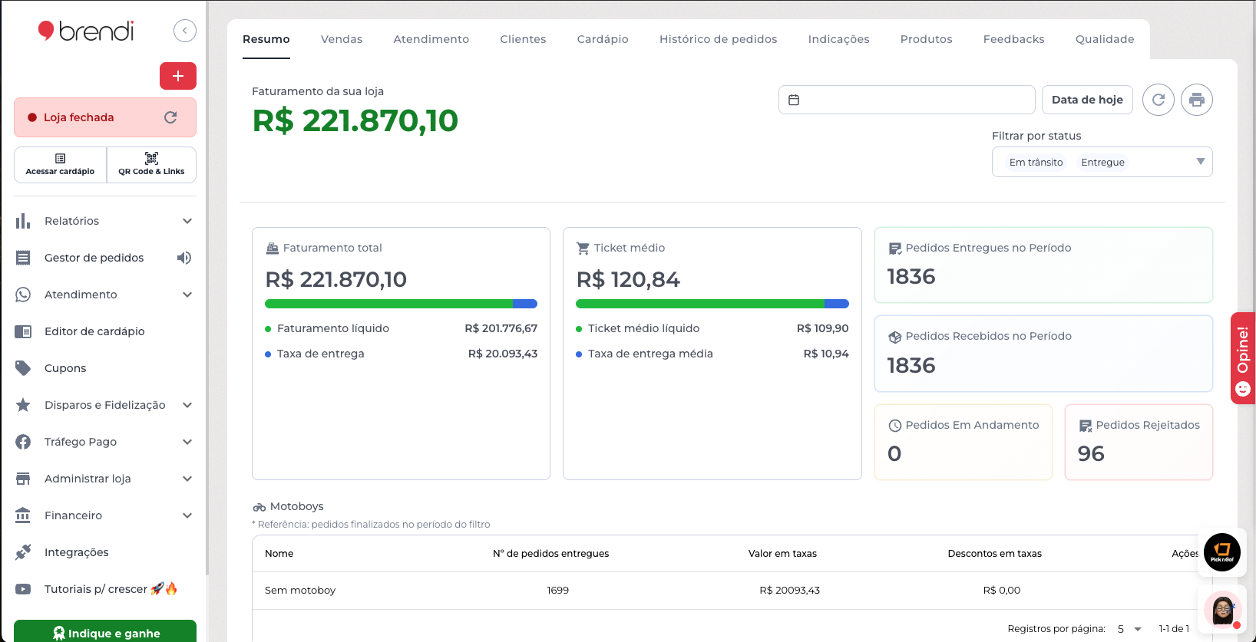Click the circular refresh data icon
1256x642 pixels.
[1158, 100]
